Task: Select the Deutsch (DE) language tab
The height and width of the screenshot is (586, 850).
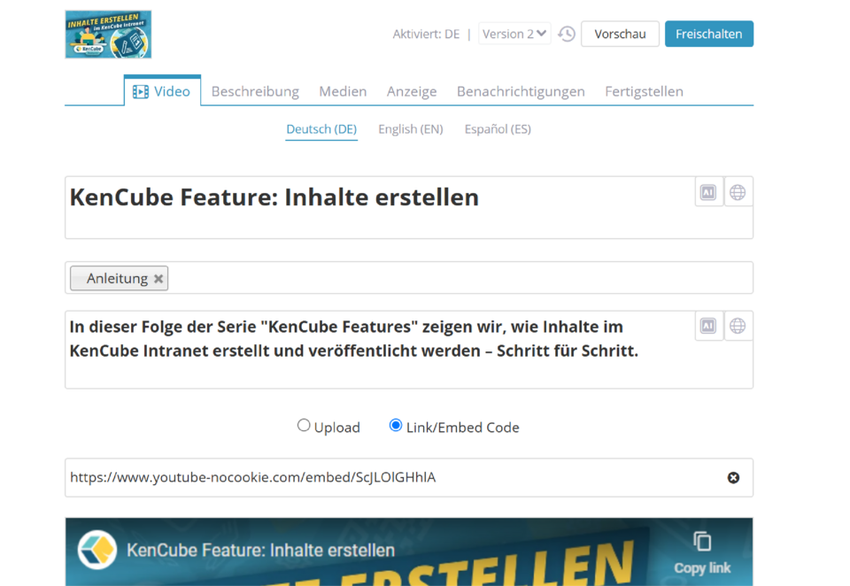Action: coord(321,129)
